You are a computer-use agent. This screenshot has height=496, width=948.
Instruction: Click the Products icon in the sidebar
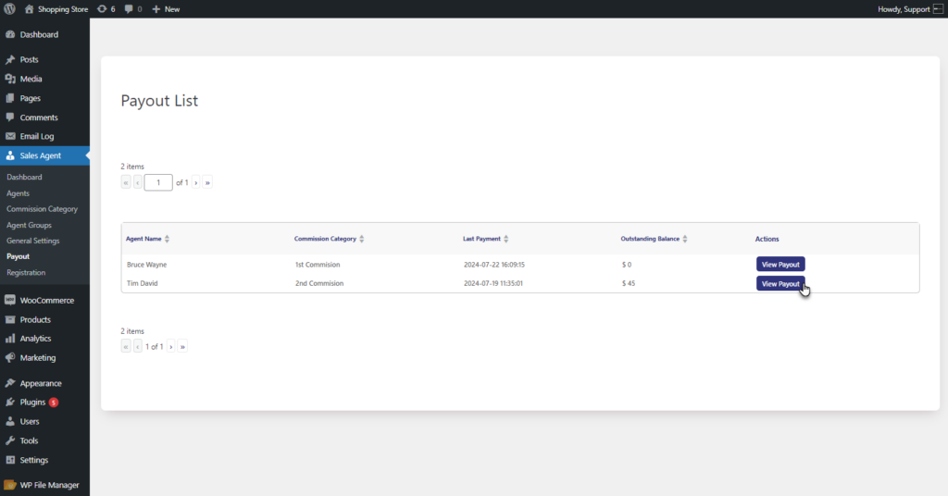[x=10, y=319]
